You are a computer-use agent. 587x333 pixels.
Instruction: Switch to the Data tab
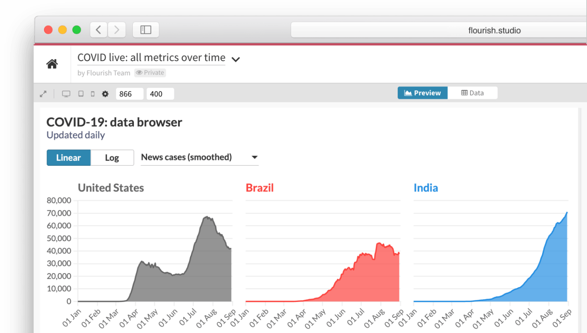473,93
